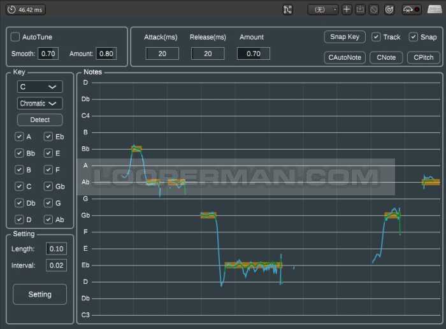
Task: Click the plus icon to add preset
Action: click(347, 10)
